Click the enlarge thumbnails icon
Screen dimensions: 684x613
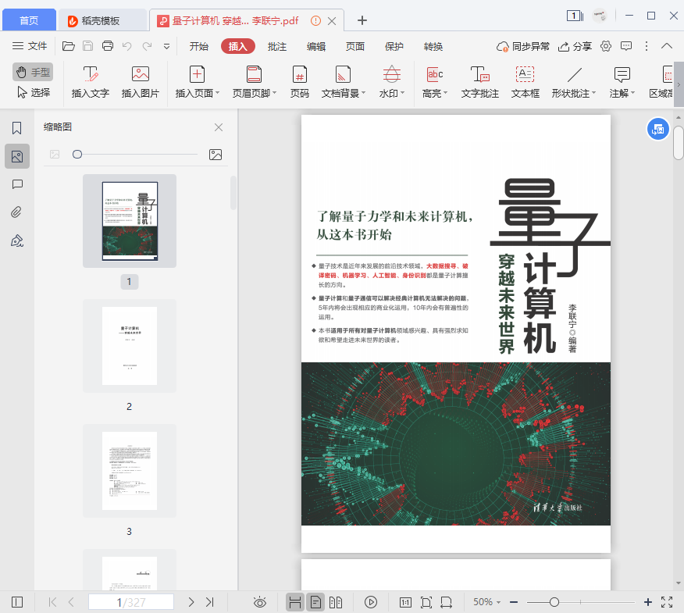point(216,155)
